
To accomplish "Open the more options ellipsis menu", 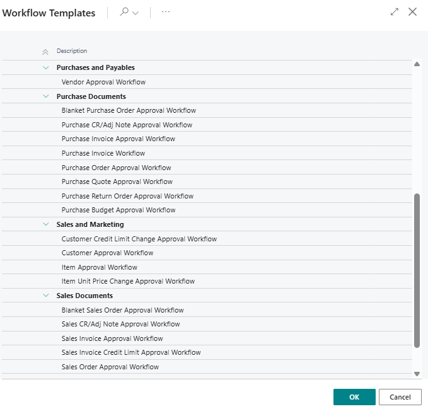I will [x=166, y=13].
